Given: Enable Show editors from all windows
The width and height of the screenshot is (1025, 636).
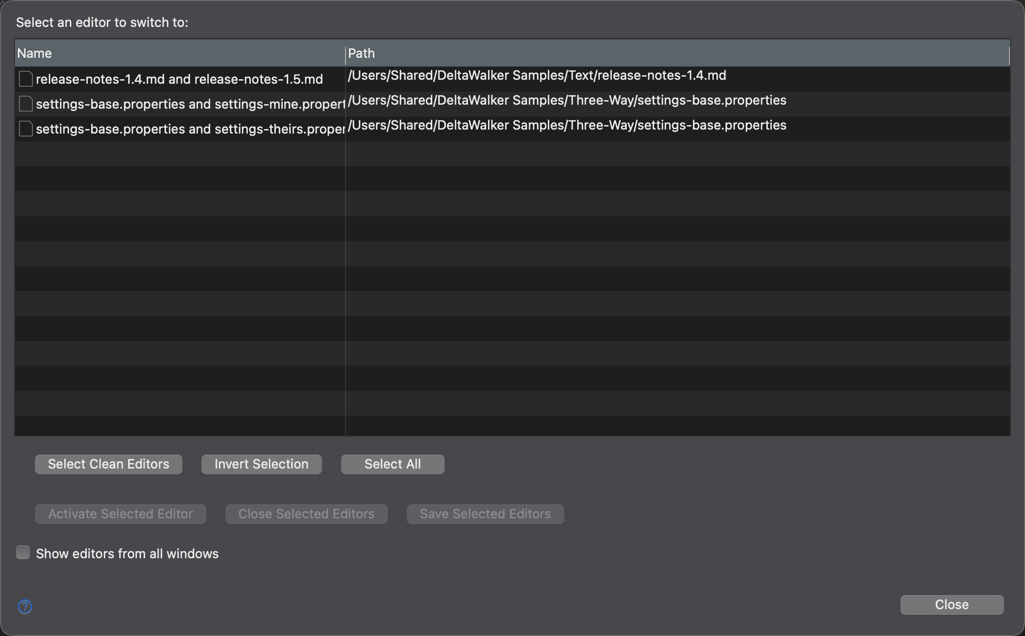Looking at the screenshot, I should point(23,553).
